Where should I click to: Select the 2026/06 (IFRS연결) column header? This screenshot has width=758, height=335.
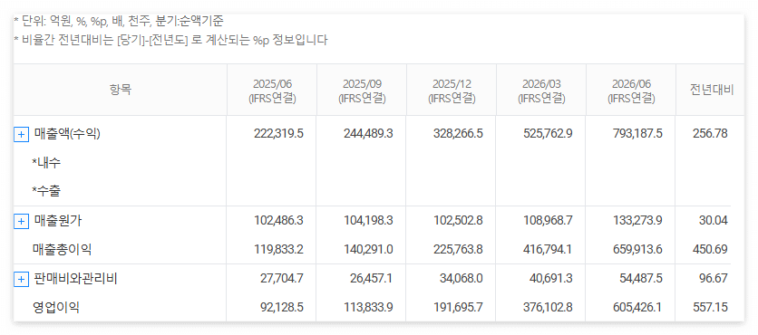631,91
